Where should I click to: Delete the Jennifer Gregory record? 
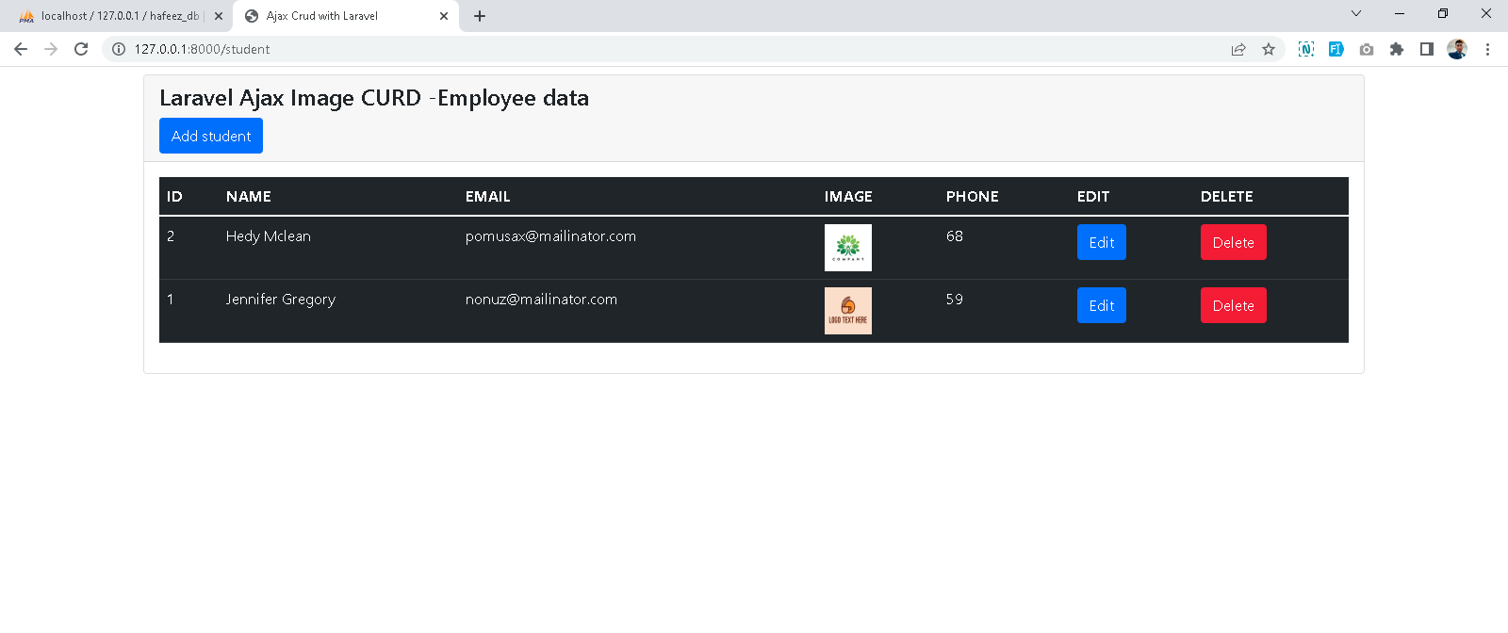tap(1233, 305)
